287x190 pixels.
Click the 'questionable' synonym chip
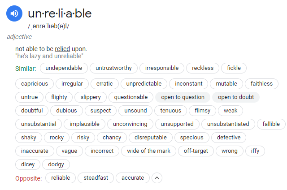[131, 97]
